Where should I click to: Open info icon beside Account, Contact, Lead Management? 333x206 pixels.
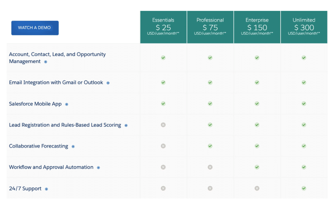(46, 62)
